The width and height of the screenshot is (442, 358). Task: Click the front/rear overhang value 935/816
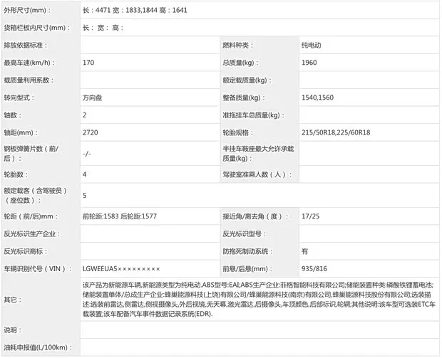pyautogui.click(x=315, y=269)
